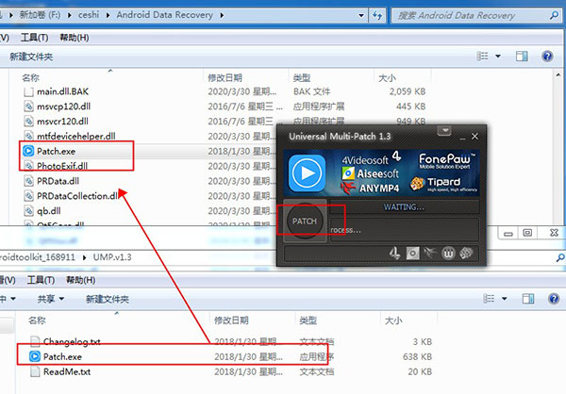Change view icon in bottom window toolbar
The height and width of the screenshot is (394, 566).
489,299
